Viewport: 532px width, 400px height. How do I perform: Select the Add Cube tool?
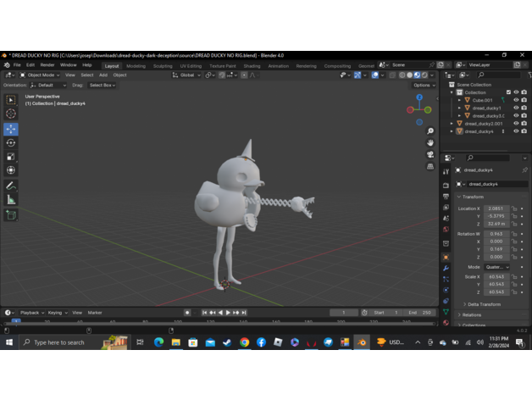[11, 215]
